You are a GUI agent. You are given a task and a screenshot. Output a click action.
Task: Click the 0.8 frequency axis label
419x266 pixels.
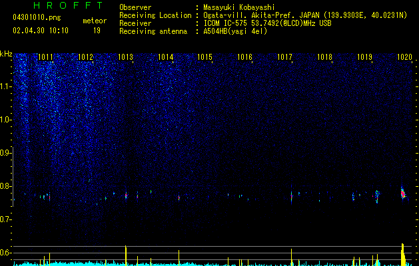pyautogui.click(x=5, y=186)
